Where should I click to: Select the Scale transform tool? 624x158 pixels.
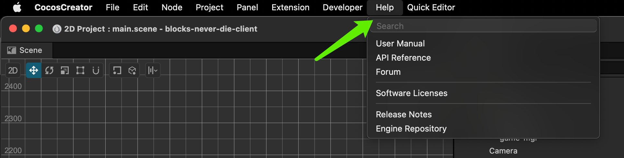65,70
